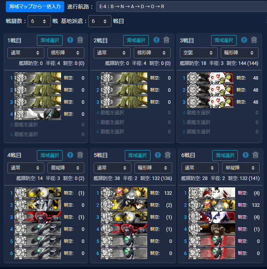Image resolution: width=267 pixels, height=269 pixels.
Task: Open the 進行航路 route selector E-4
Action: click(181, 7)
